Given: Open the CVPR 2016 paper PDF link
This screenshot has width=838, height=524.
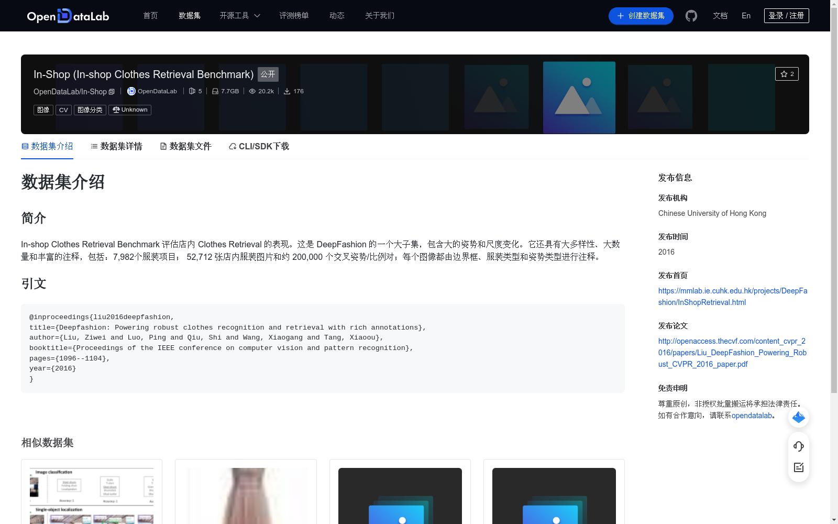Looking at the screenshot, I should (732, 353).
